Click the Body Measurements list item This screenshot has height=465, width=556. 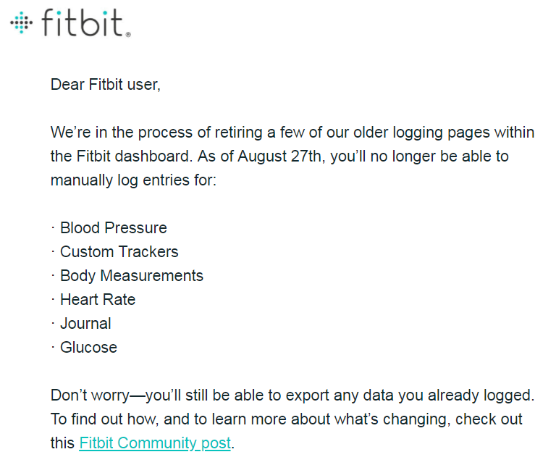[x=131, y=275]
